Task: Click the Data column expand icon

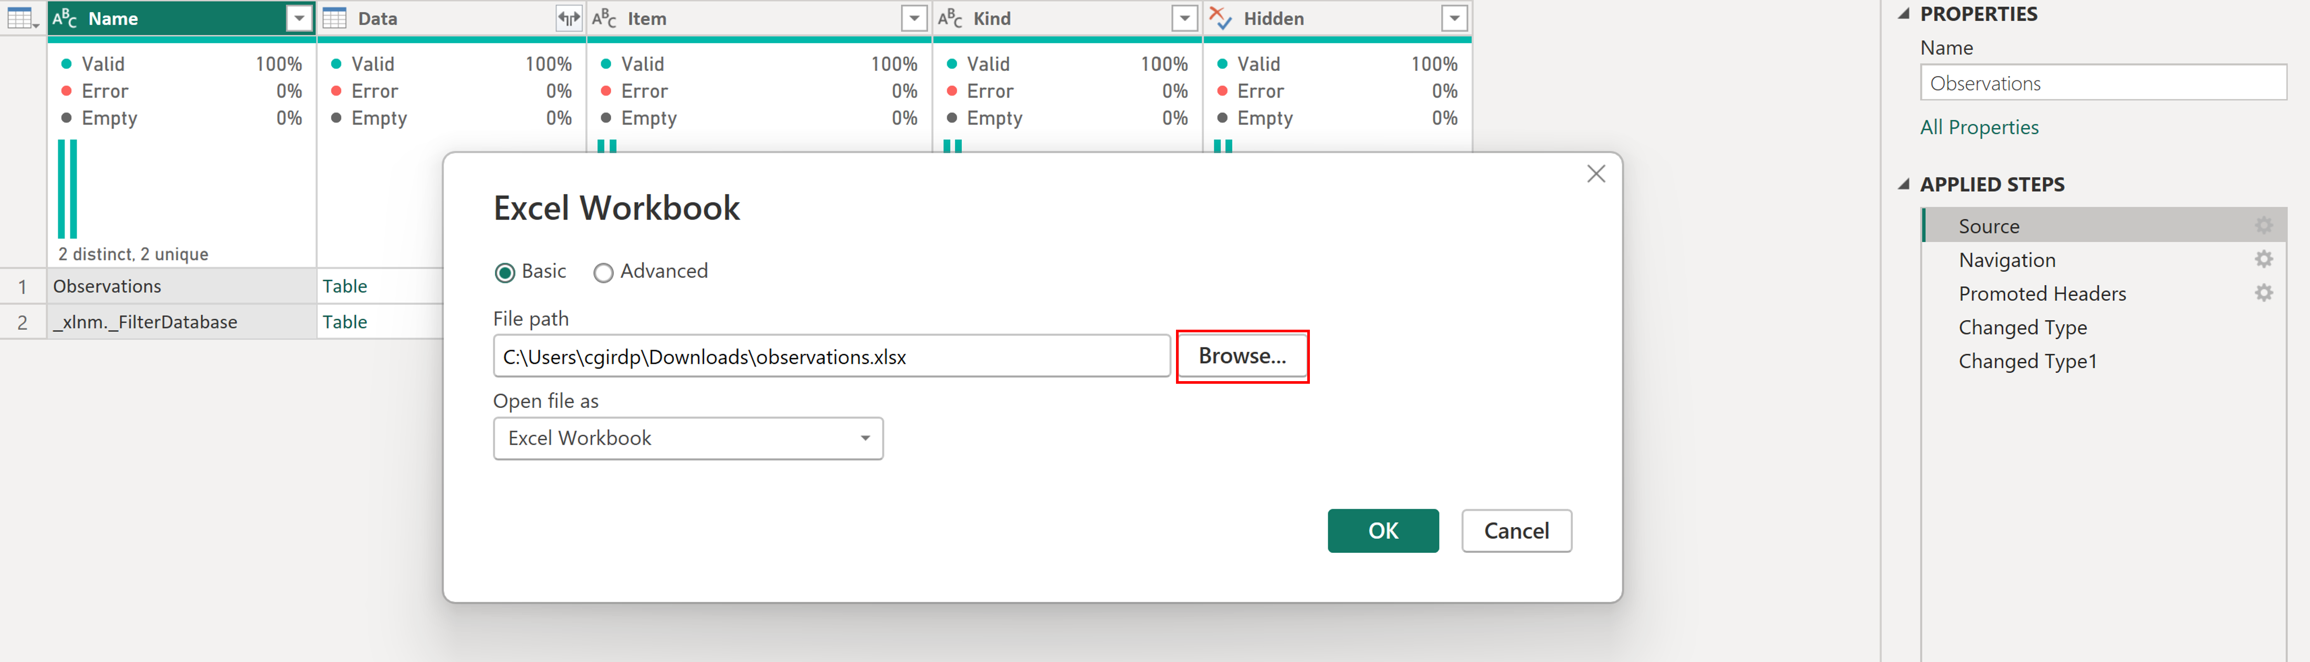Action: pyautogui.click(x=569, y=18)
